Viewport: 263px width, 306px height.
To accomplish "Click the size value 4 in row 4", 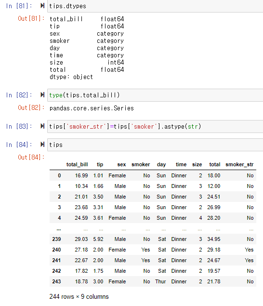I will pyautogui.click(x=200, y=218).
